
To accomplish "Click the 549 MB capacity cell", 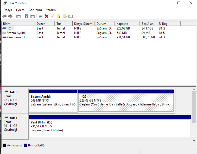I will (122, 33).
